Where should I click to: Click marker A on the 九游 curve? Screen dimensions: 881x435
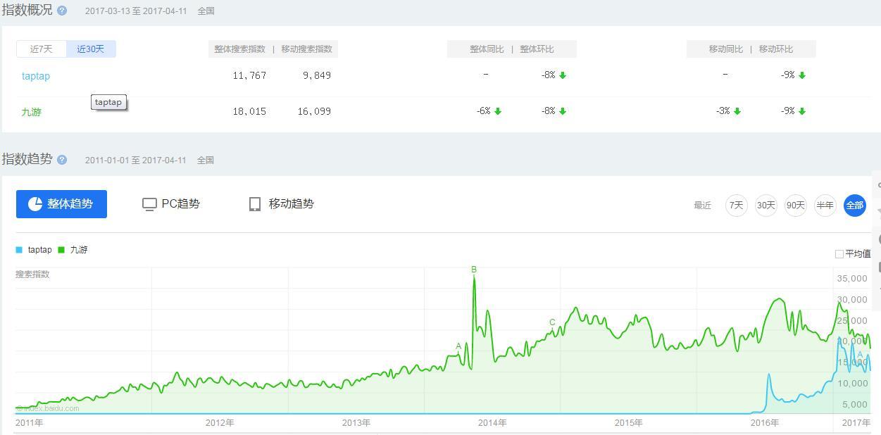point(458,346)
